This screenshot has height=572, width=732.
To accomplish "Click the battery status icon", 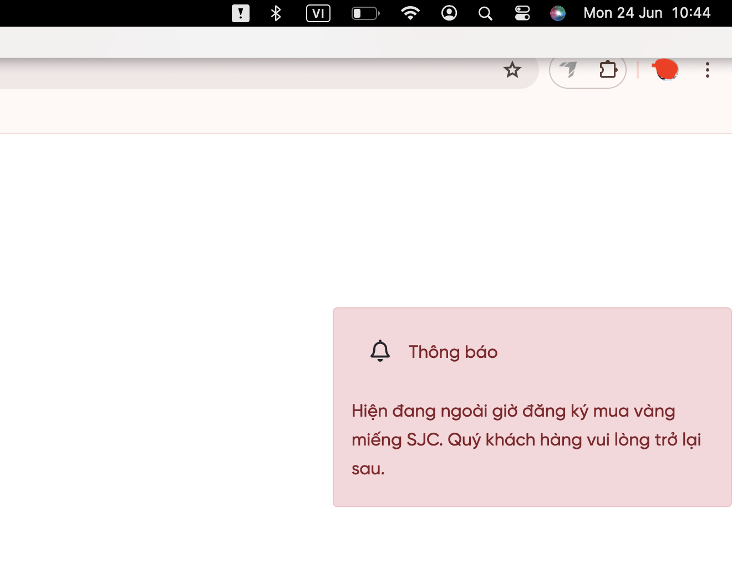I will (x=365, y=13).
